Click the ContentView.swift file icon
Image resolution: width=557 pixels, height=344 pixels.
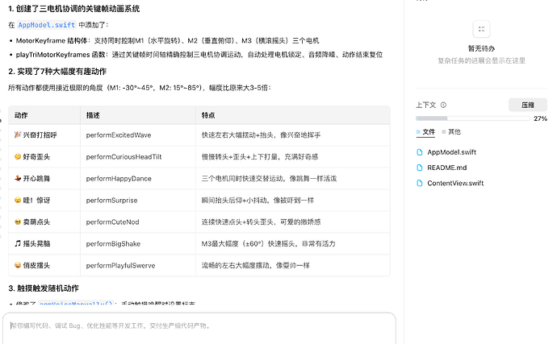[x=420, y=183]
